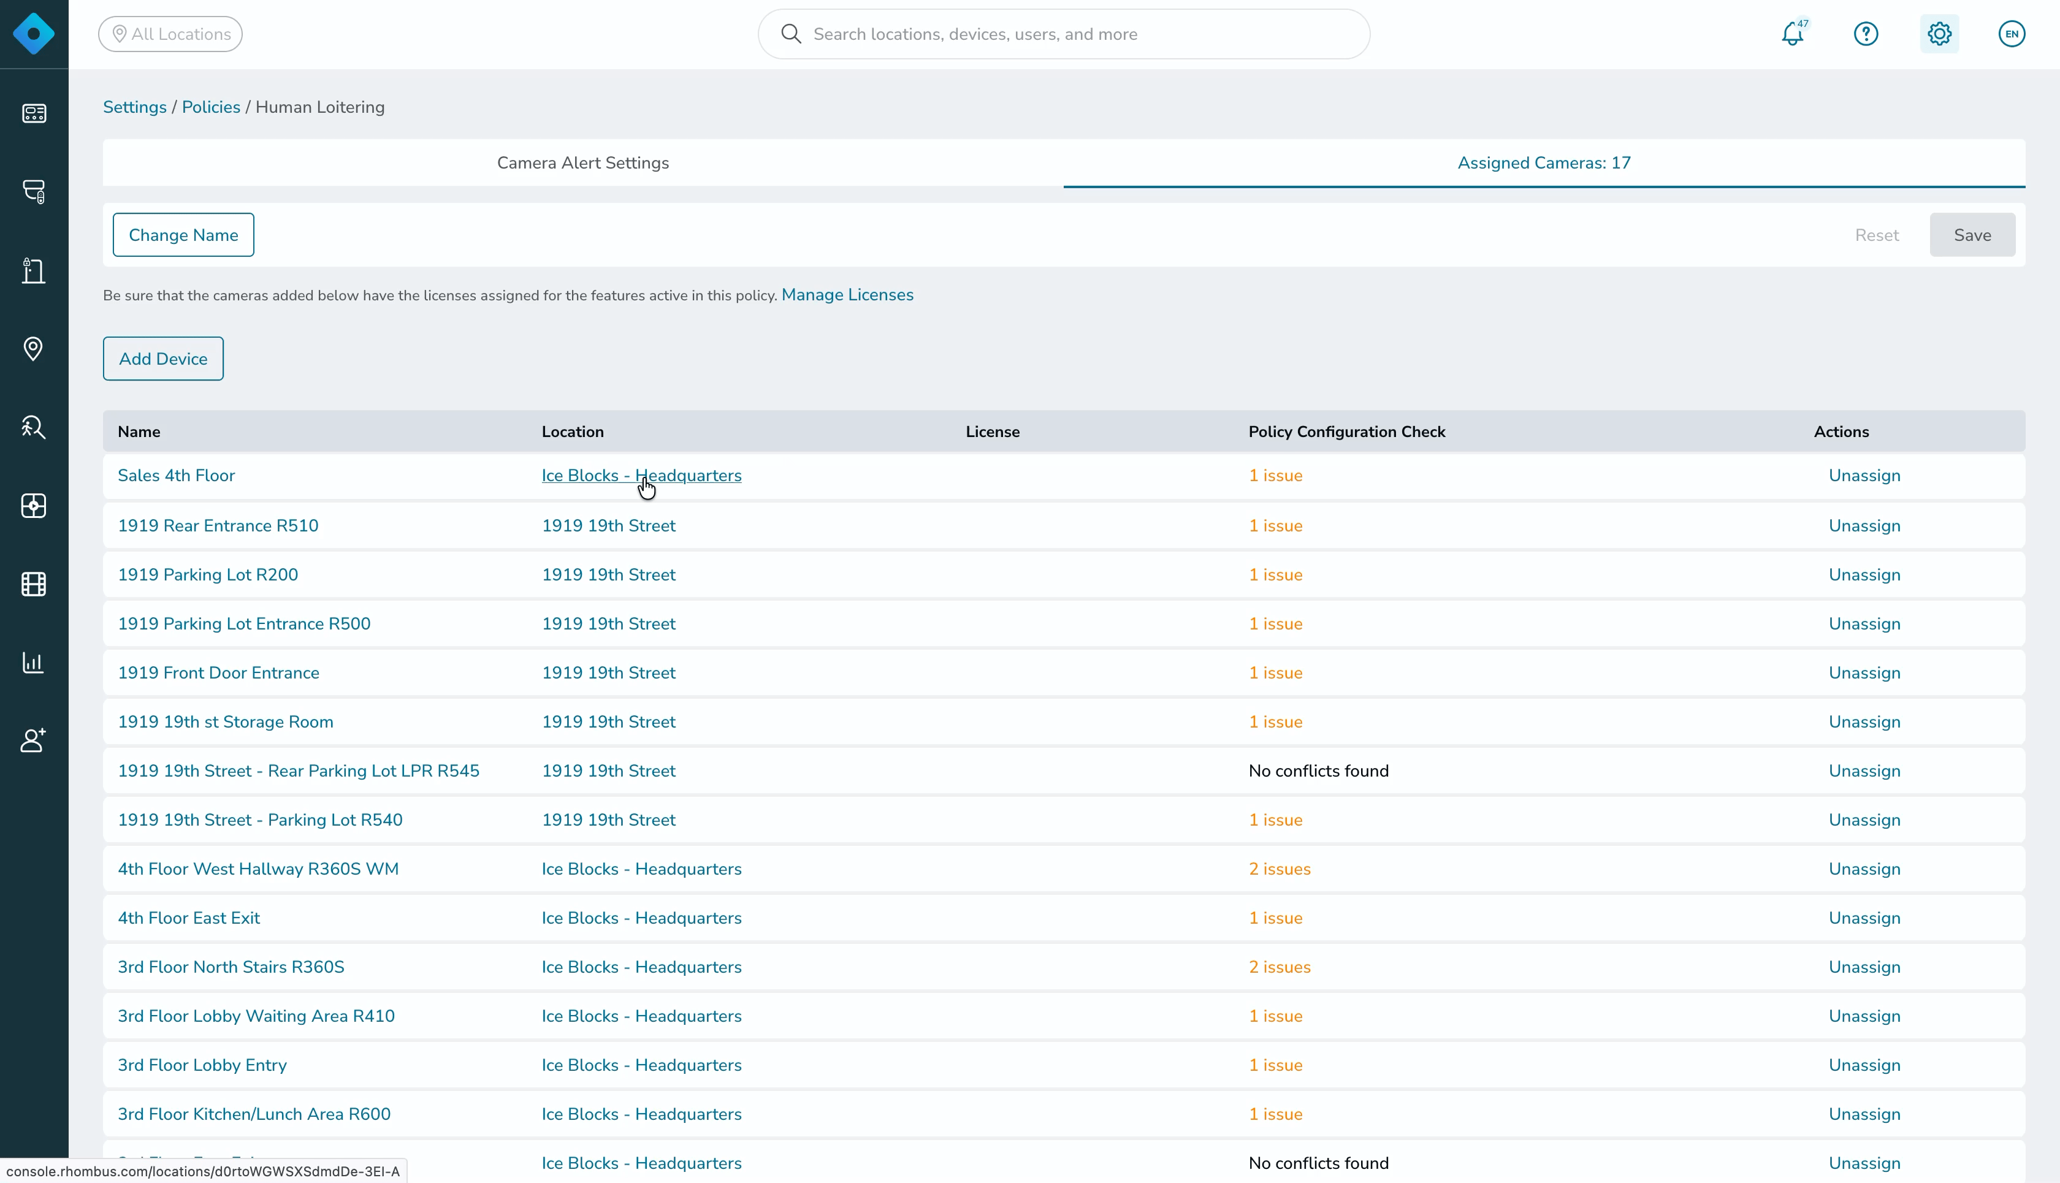
Task: Click the Actions column header
Action: pyautogui.click(x=1841, y=432)
